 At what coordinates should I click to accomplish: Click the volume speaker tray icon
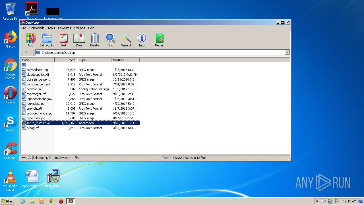(x=323, y=201)
